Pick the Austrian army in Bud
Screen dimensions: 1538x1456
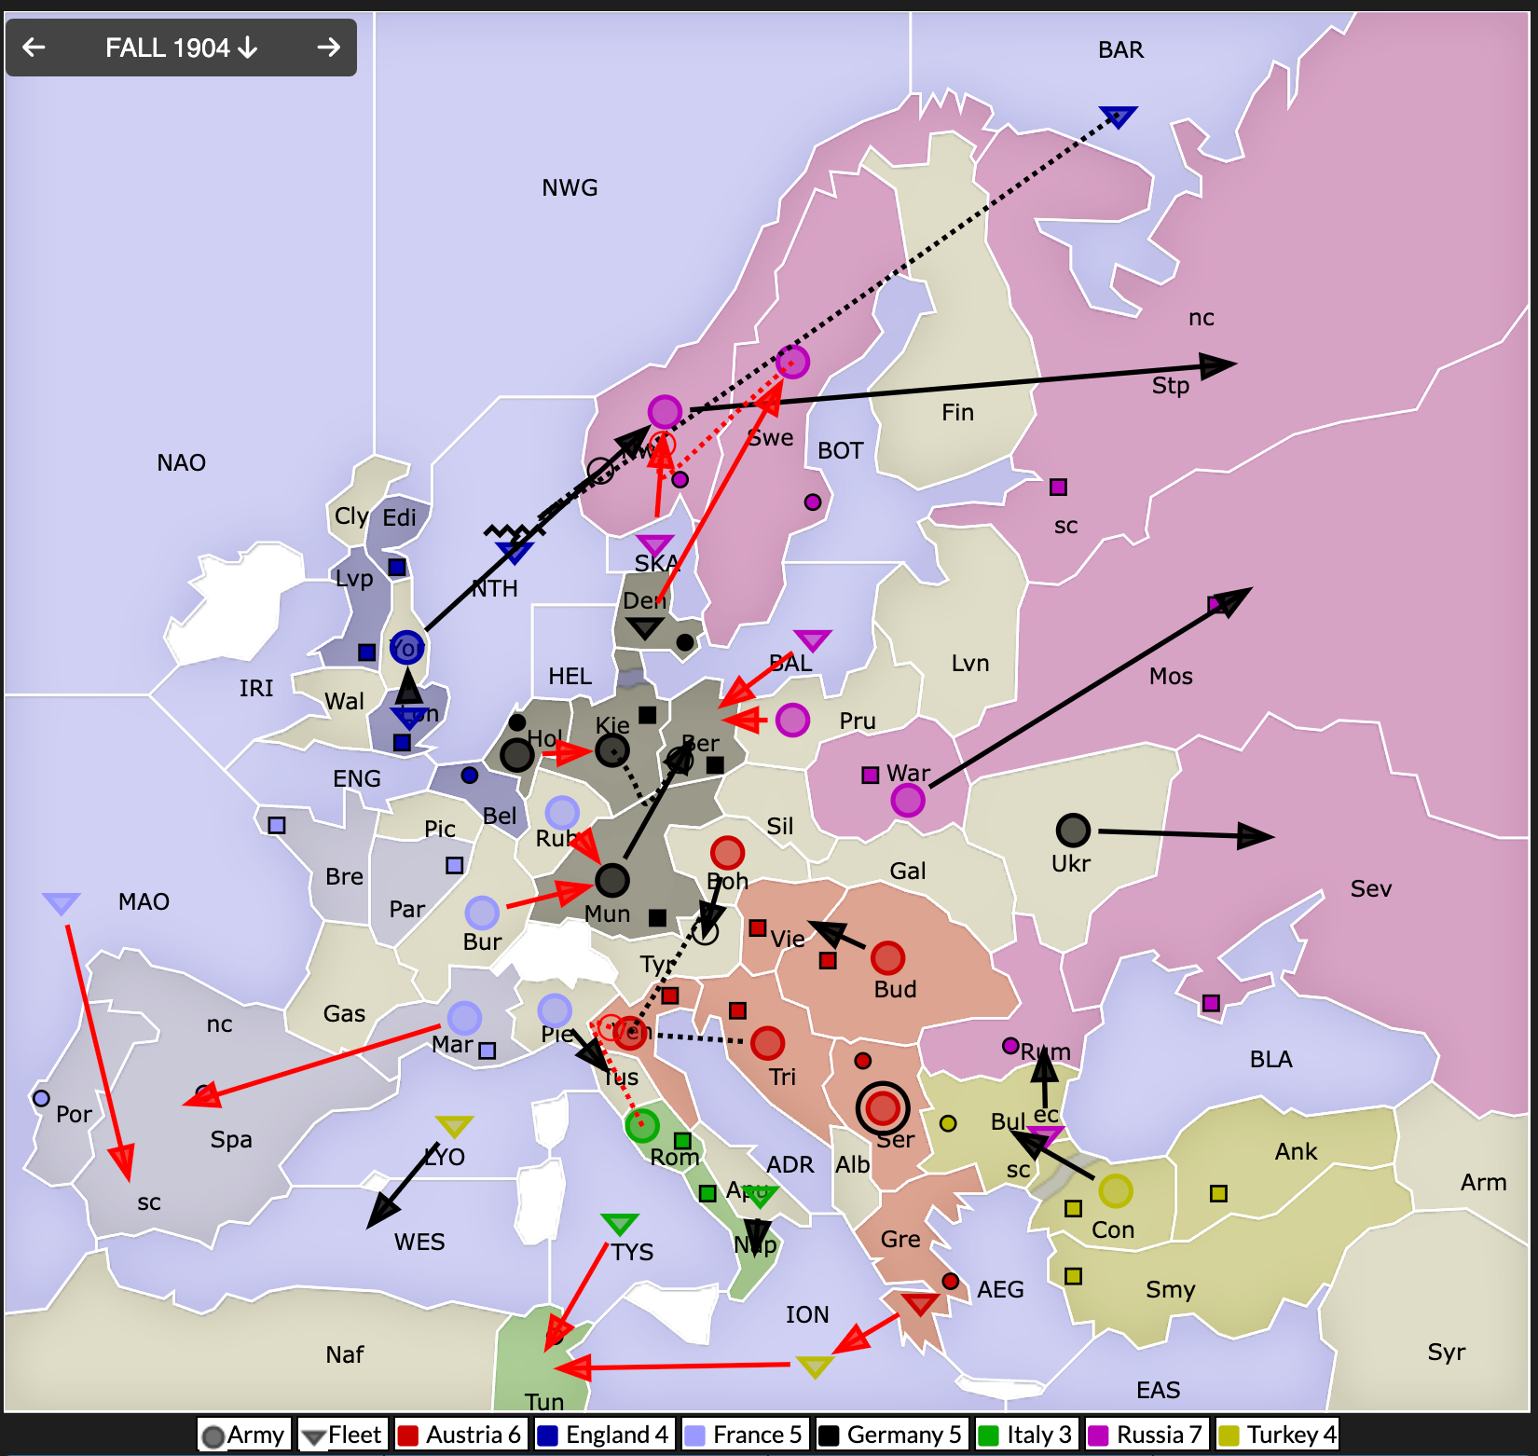click(887, 957)
